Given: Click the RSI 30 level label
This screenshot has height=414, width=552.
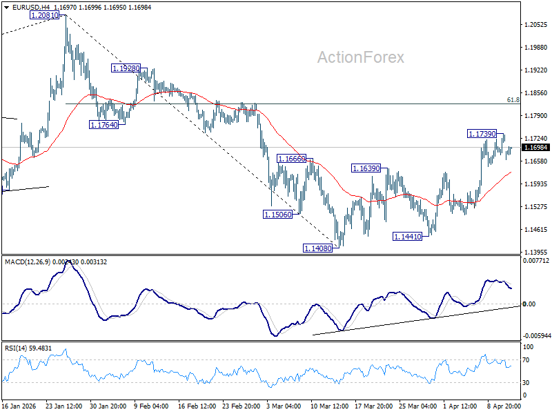Looking at the screenshot, I should click(526, 383).
